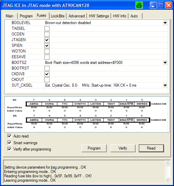
Task: Enable the OCDEN fuse checkbox
Action: [47, 34]
